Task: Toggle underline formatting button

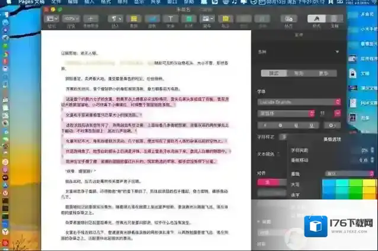Action: 296,125
